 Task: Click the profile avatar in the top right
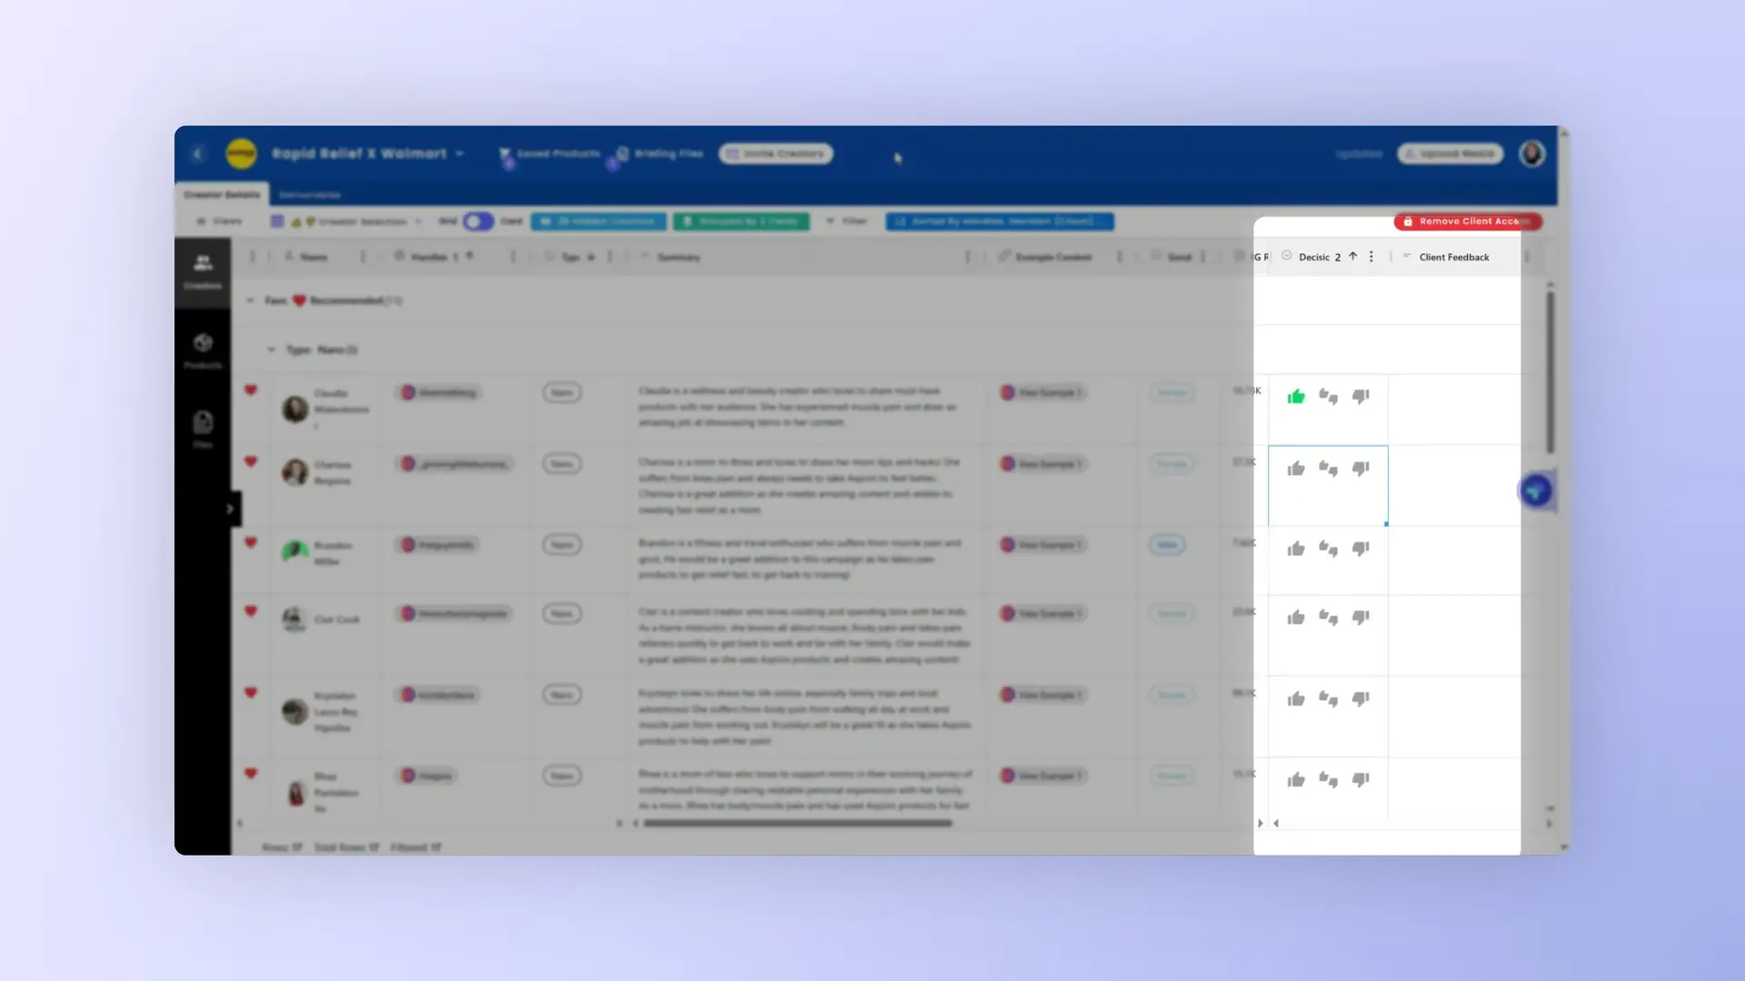point(1531,154)
